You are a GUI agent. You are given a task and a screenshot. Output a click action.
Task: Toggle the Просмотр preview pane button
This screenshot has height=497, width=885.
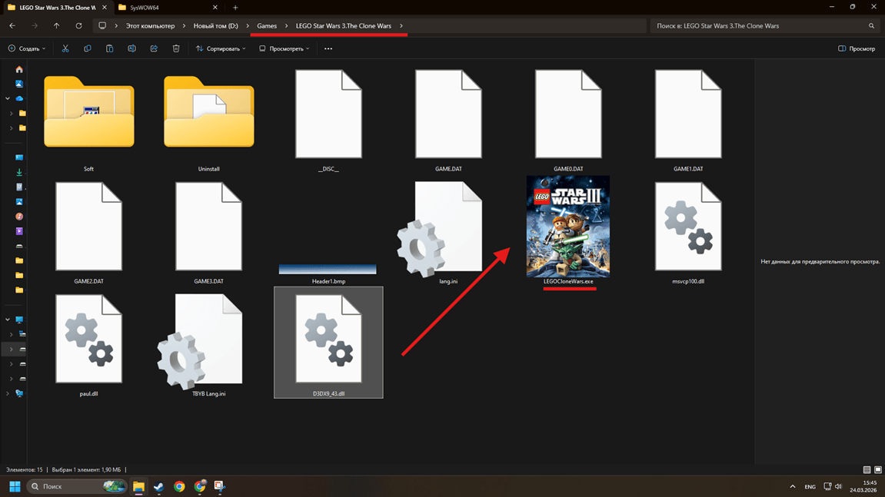[x=857, y=48]
